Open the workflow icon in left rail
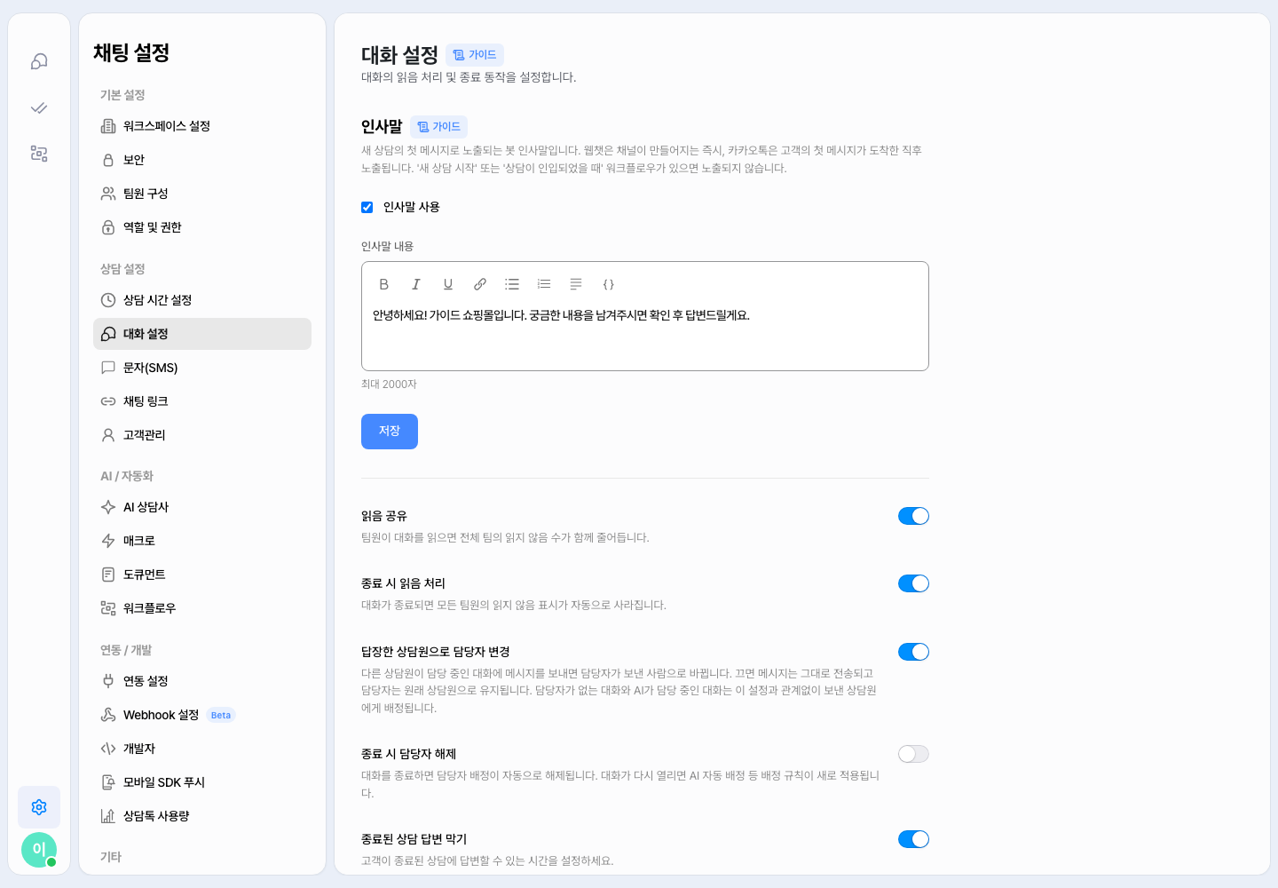 click(39, 154)
